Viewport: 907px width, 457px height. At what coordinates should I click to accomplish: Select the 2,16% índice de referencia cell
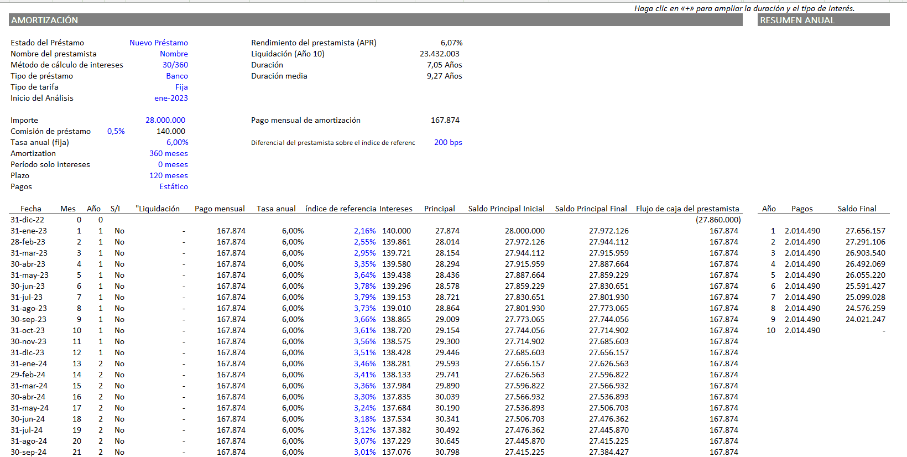pos(364,231)
